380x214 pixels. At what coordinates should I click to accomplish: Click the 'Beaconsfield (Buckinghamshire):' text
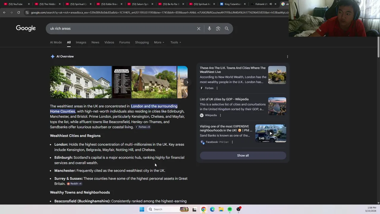[x=82, y=201]
